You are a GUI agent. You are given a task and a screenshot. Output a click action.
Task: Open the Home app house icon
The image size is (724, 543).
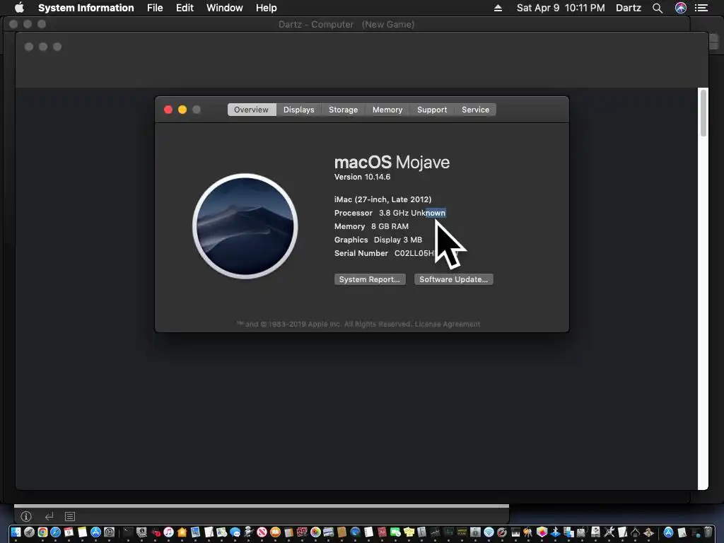pos(182,532)
